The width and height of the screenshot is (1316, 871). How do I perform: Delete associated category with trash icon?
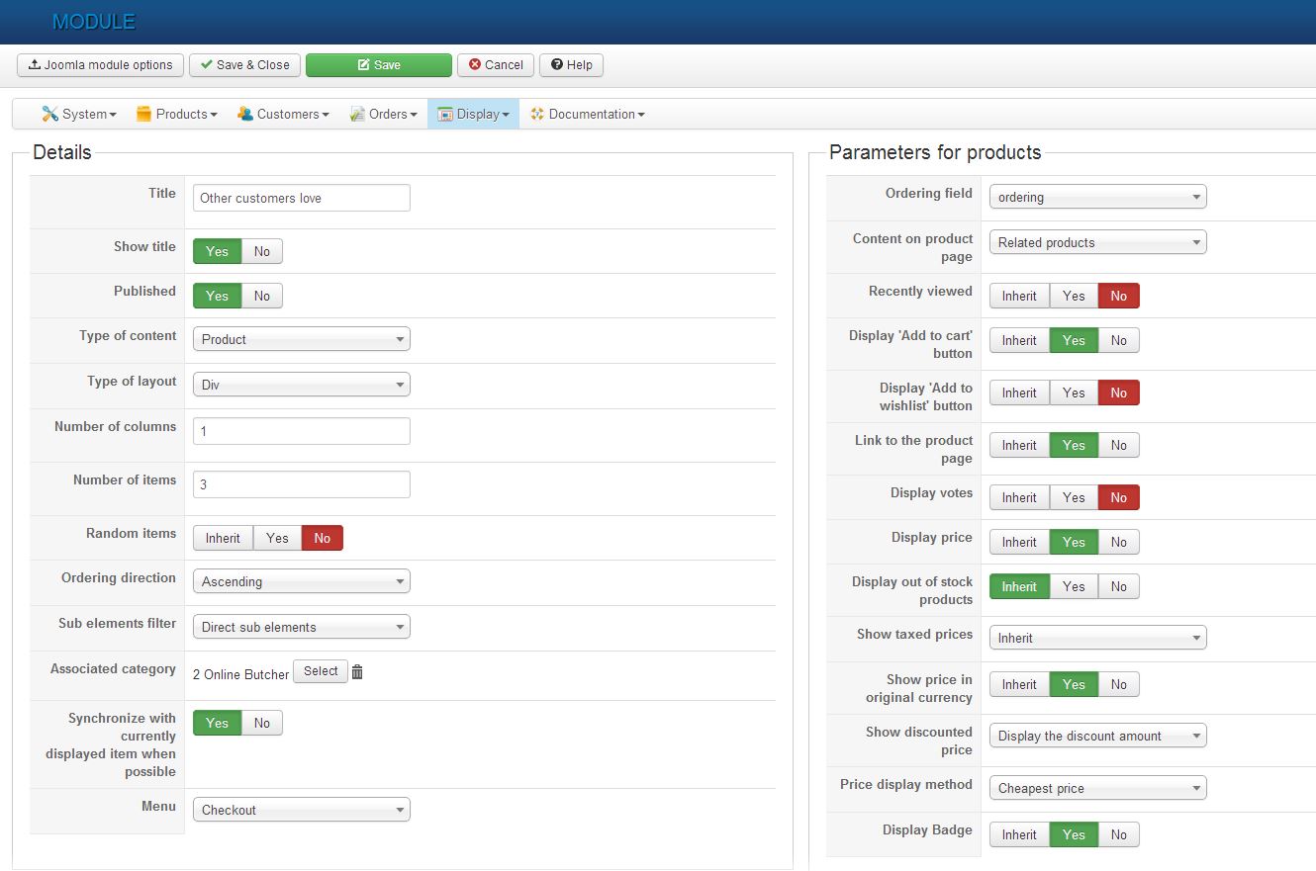(x=357, y=672)
